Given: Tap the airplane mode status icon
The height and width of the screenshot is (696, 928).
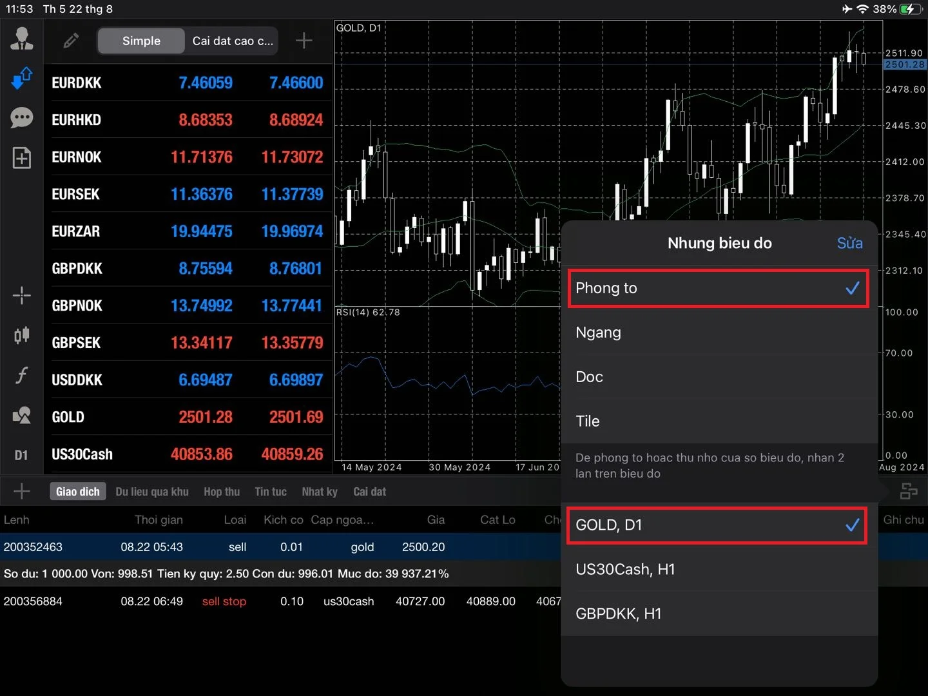Looking at the screenshot, I should click(x=847, y=9).
